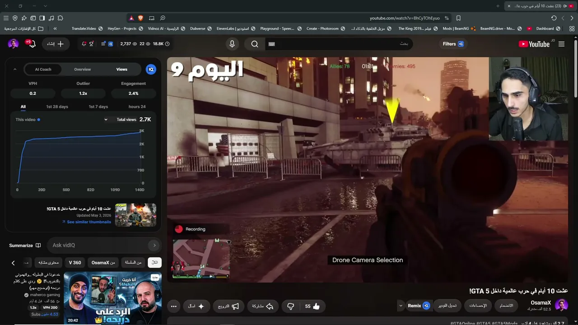Select the V 360 filter chip

pos(75,263)
